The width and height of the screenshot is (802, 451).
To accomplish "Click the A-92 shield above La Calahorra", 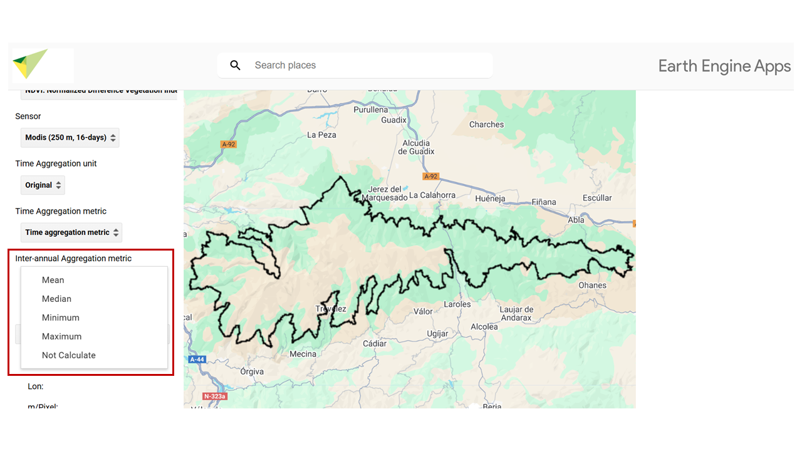I will point(430,177).
